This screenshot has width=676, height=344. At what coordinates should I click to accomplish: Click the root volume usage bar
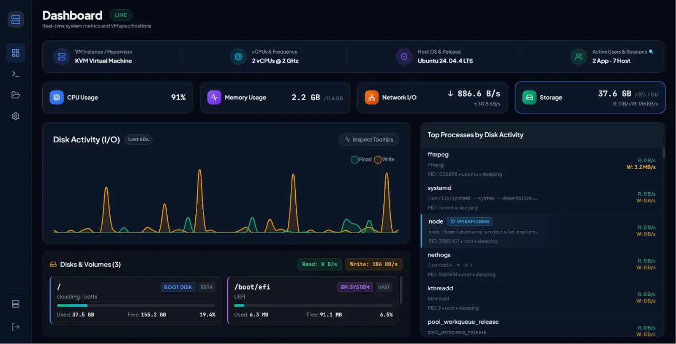click(136, 306)
